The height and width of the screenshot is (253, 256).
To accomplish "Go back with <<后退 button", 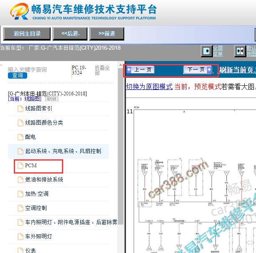I will [70, 34].
